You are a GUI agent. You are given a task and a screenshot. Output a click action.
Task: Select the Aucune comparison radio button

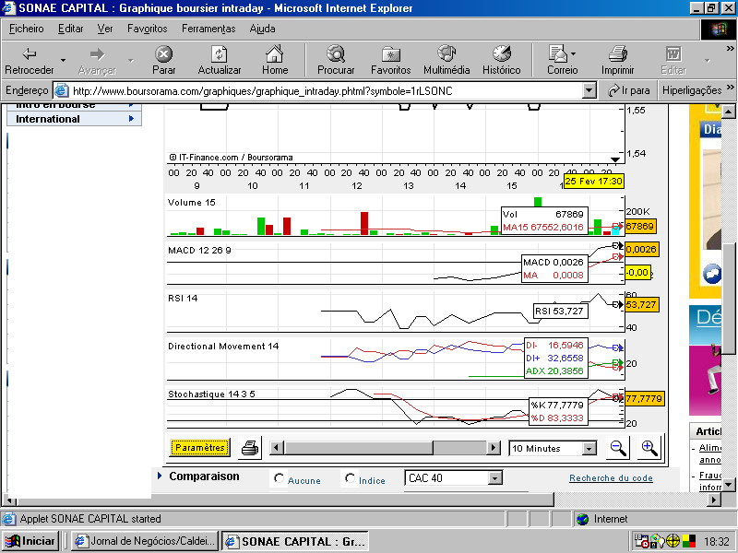280,478
